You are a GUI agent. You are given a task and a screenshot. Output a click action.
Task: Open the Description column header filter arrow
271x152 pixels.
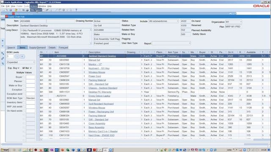pos(125,52)
